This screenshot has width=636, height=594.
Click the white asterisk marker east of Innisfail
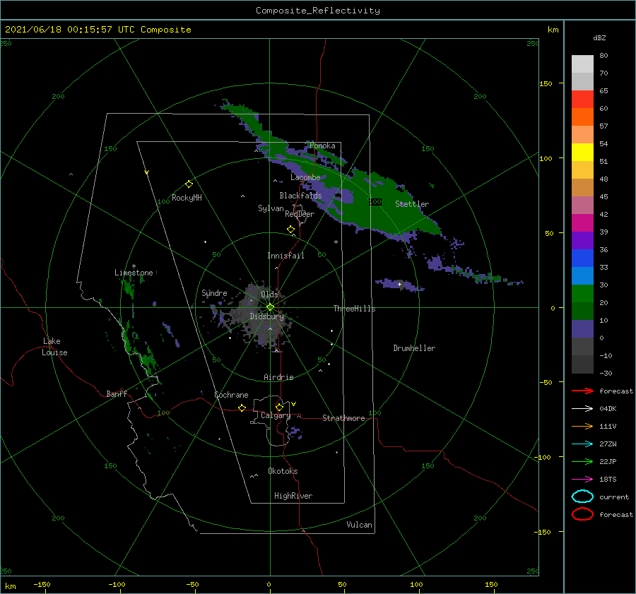pos(336,242)
